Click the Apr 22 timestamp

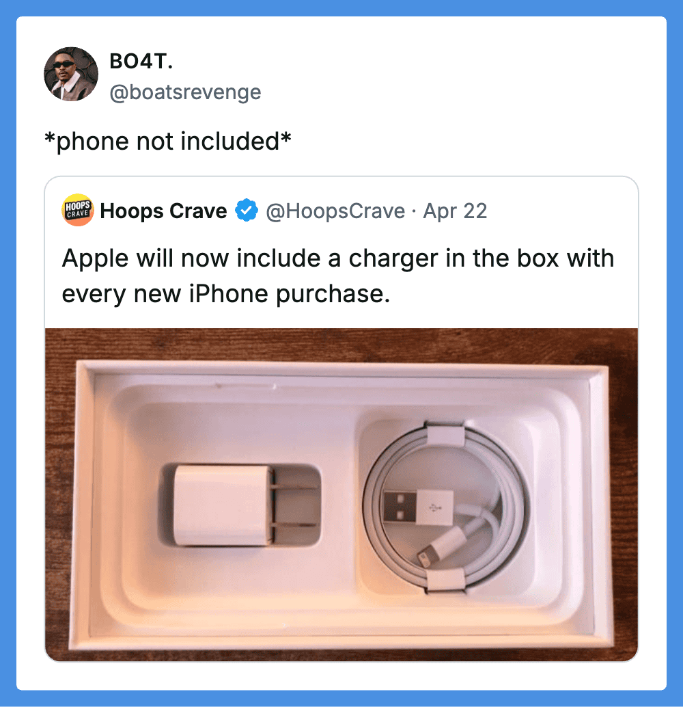click(455, 211)
